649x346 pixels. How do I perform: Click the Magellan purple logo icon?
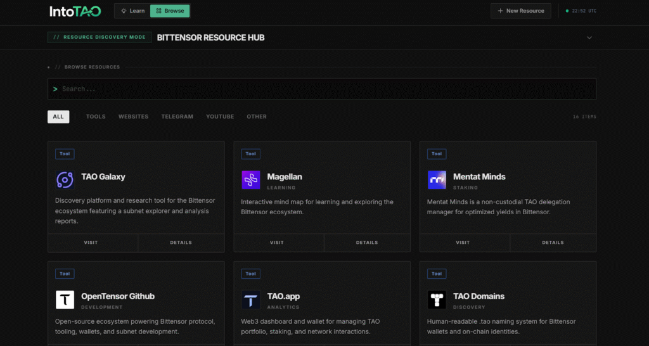point(251,180)
